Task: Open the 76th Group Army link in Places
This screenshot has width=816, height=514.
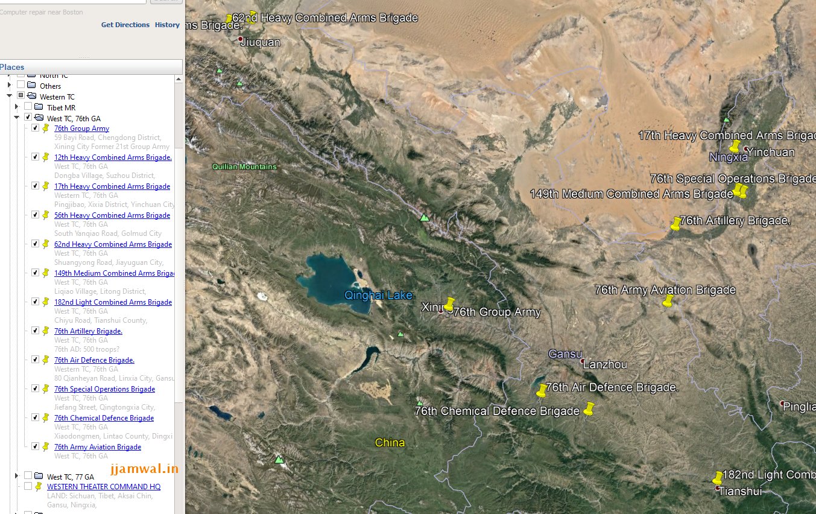Action: [x=81, y=128]
